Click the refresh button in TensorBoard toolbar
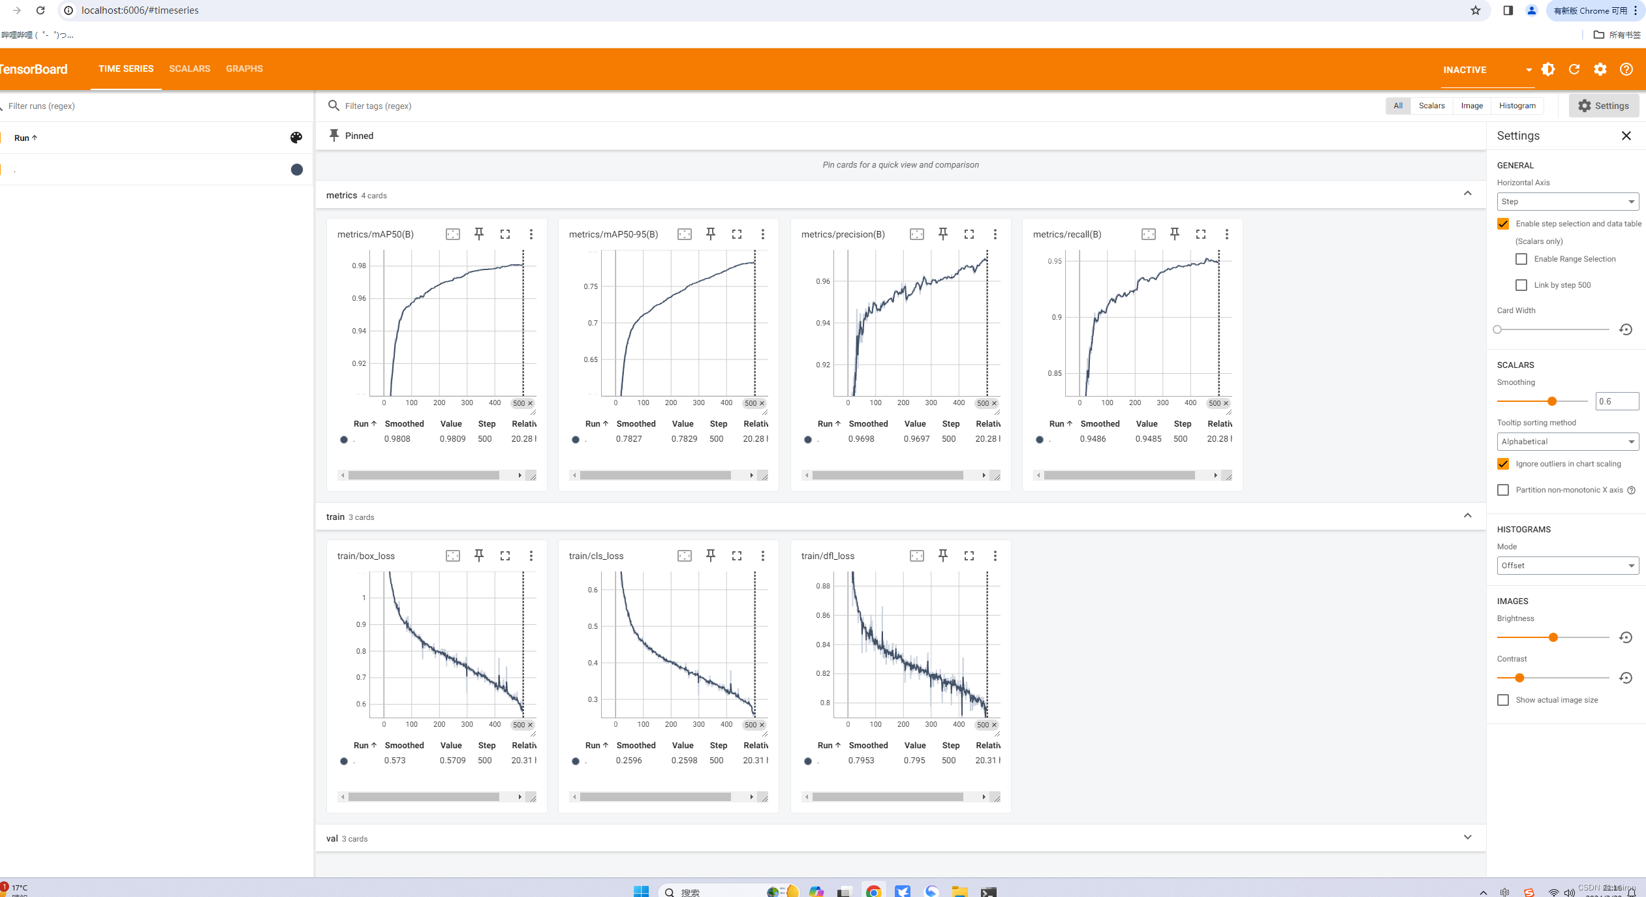 (1574, 68)
